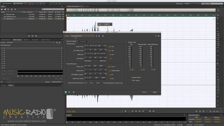The width and height of the screenshot is (224, 126).
Task: Adjust the Decay Time slider
Action: click(x=95, y=47)
